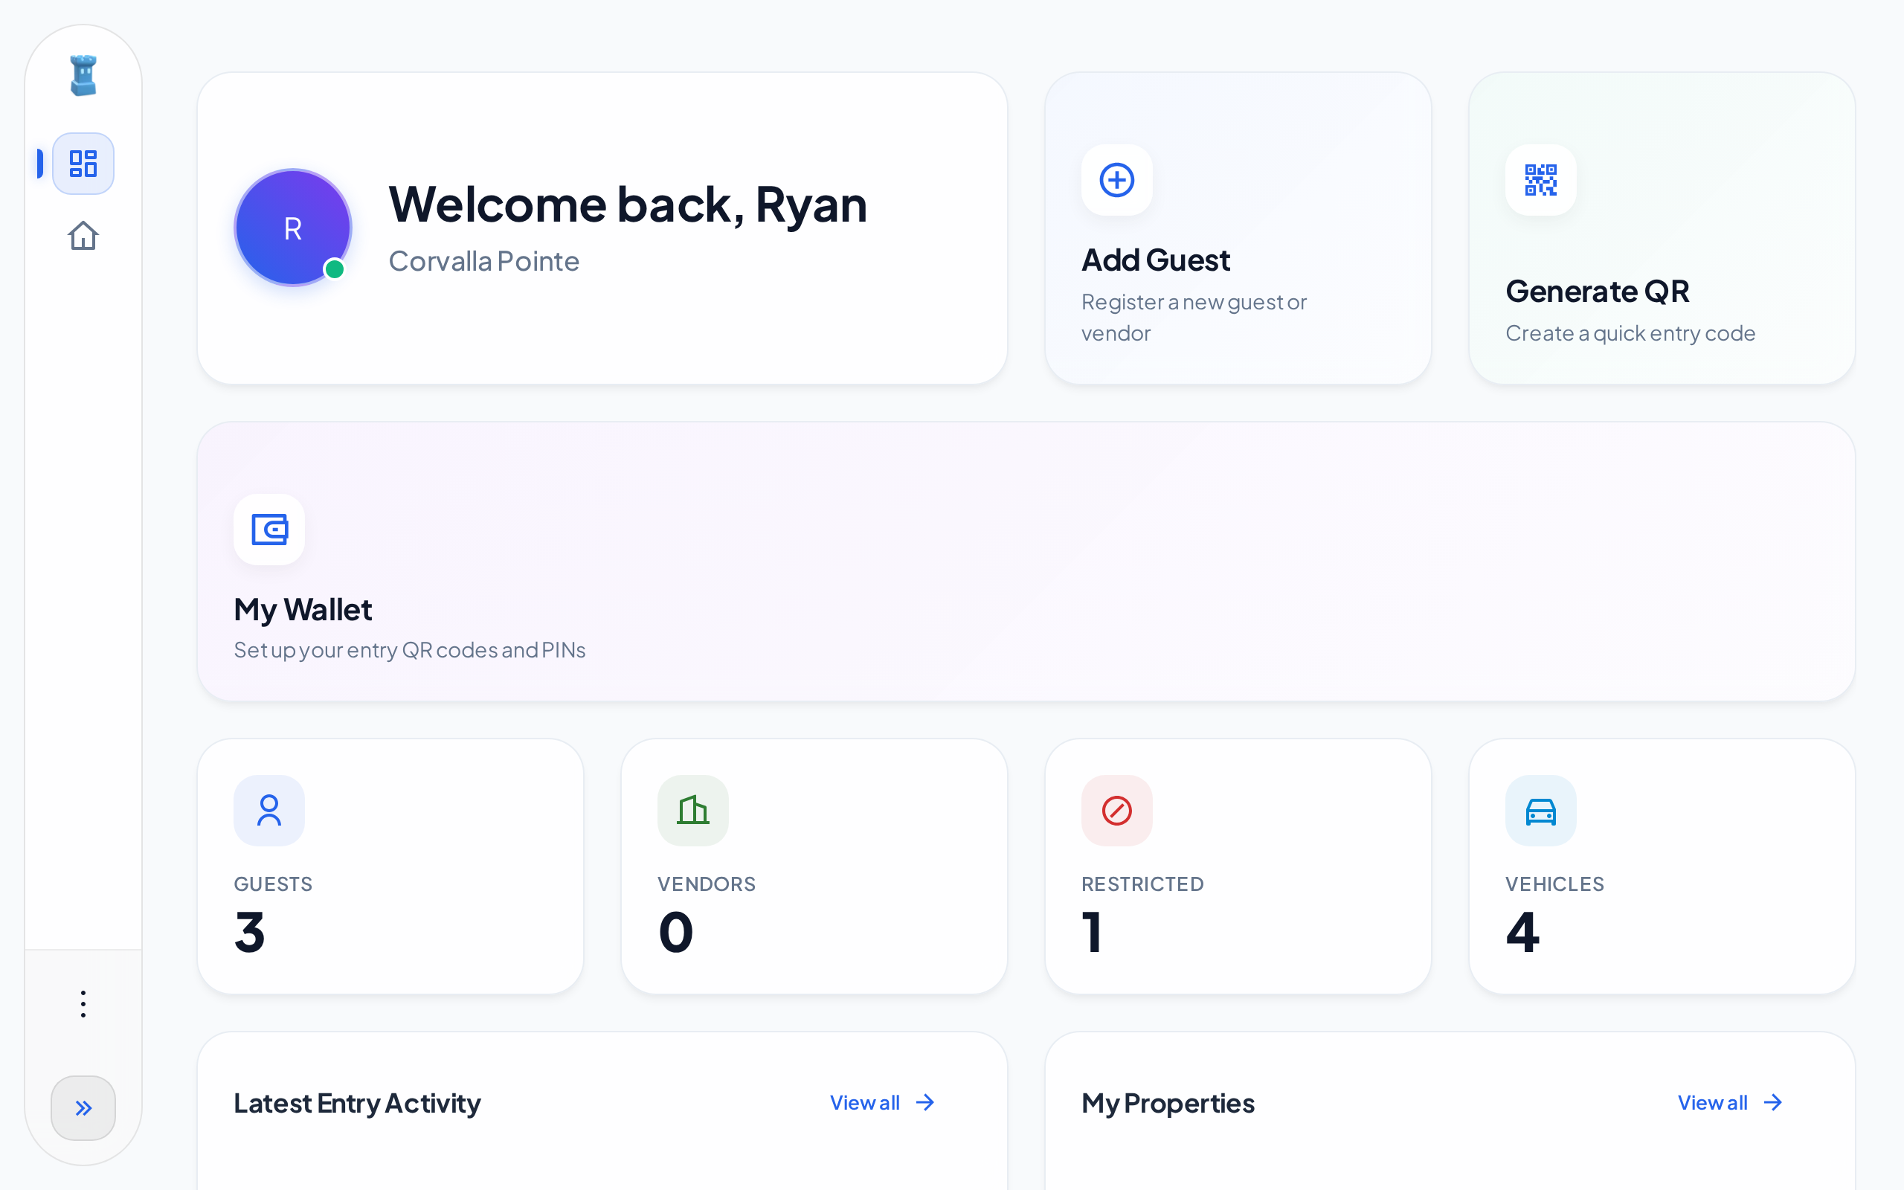
Task: Click the Vehicles count 4
Action: click(x=1522, y=932)
